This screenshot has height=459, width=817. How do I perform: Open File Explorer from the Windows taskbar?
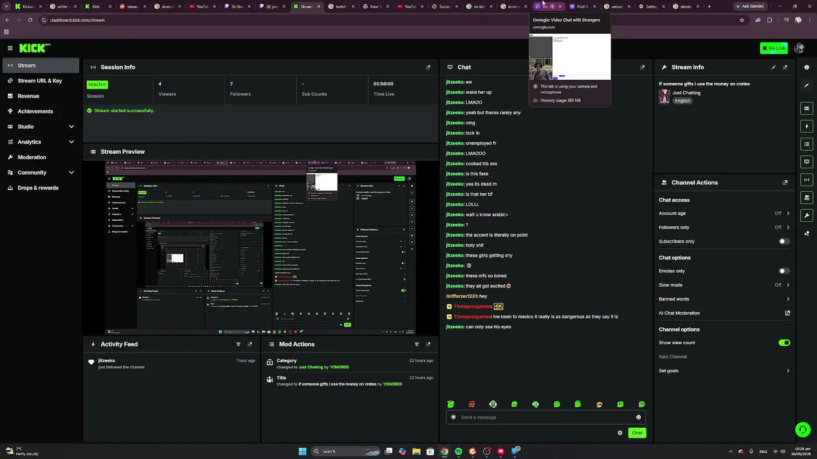point(416,451)
